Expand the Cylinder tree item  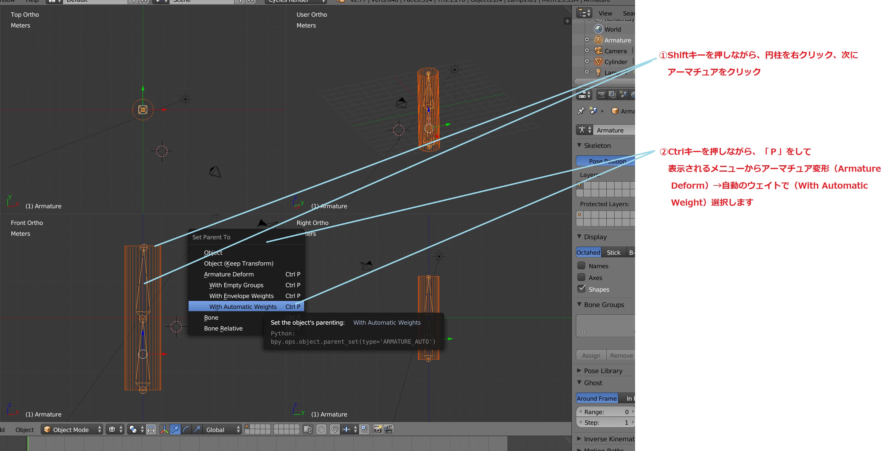(587, 61)
